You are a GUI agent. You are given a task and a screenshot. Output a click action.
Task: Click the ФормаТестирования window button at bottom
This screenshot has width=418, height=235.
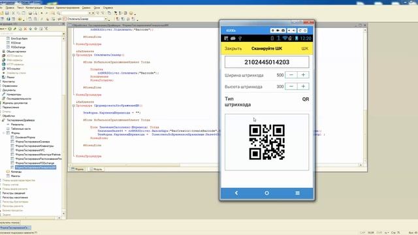coord(15,228)
